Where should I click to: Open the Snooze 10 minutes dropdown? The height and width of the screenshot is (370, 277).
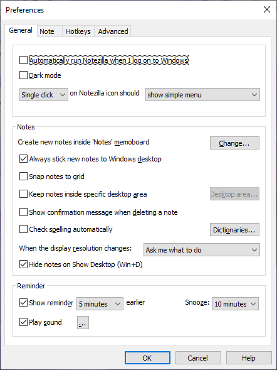pos(235,303)
